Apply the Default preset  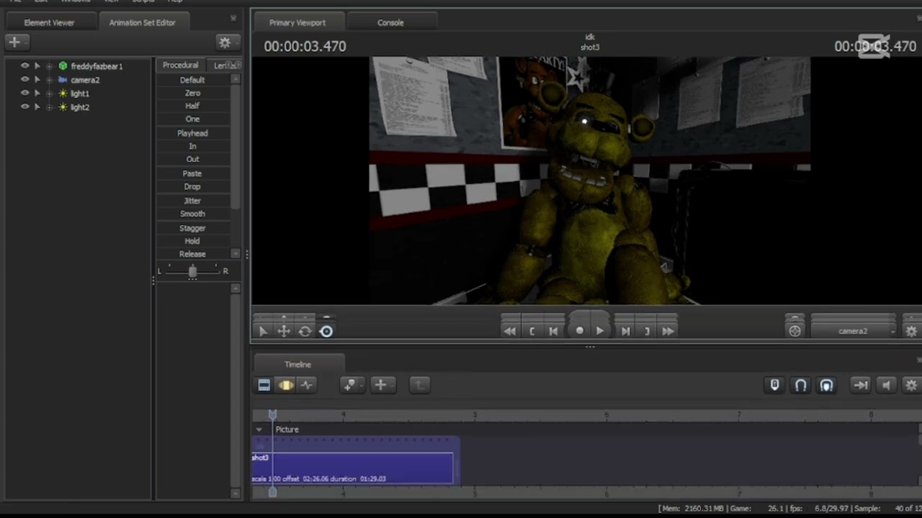click(192, 80)
